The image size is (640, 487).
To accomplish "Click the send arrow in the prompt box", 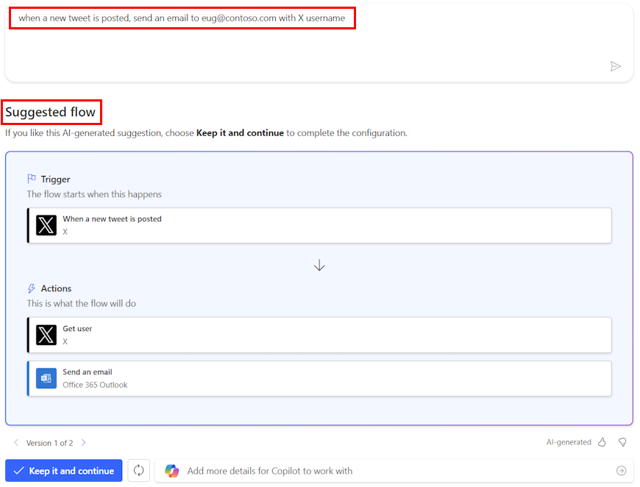I will [x=616, y=66].
